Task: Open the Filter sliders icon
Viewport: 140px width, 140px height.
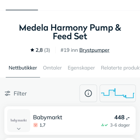Action: tap(8, 93)
